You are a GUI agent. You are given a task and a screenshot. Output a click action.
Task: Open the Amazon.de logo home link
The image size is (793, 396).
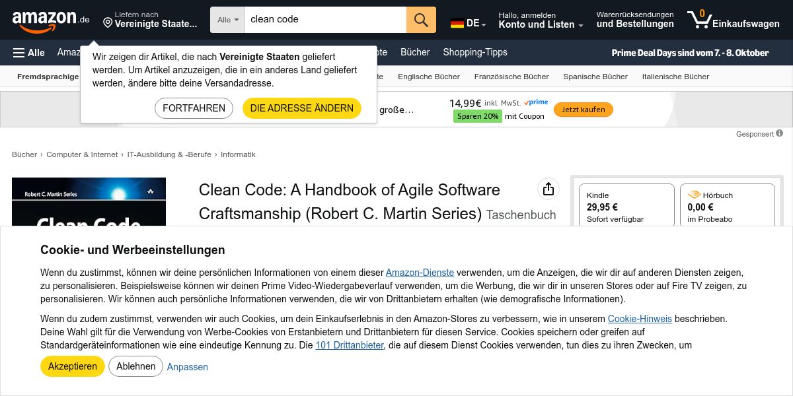coord(51,20)
